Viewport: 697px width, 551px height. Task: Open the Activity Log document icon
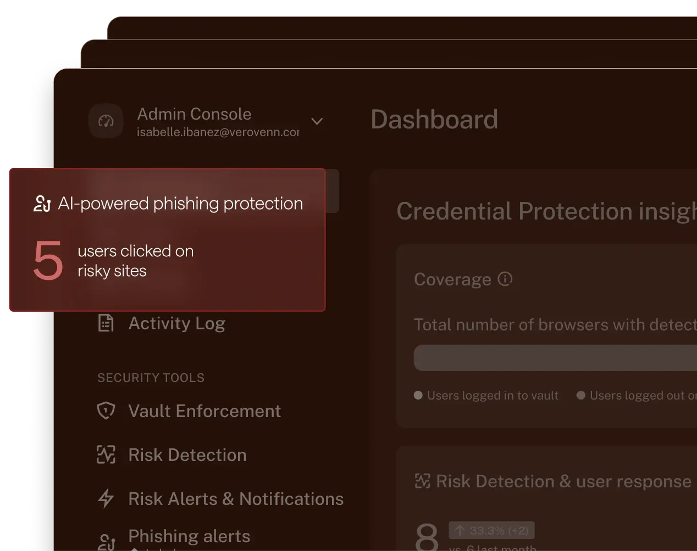[x=106, y=323]
